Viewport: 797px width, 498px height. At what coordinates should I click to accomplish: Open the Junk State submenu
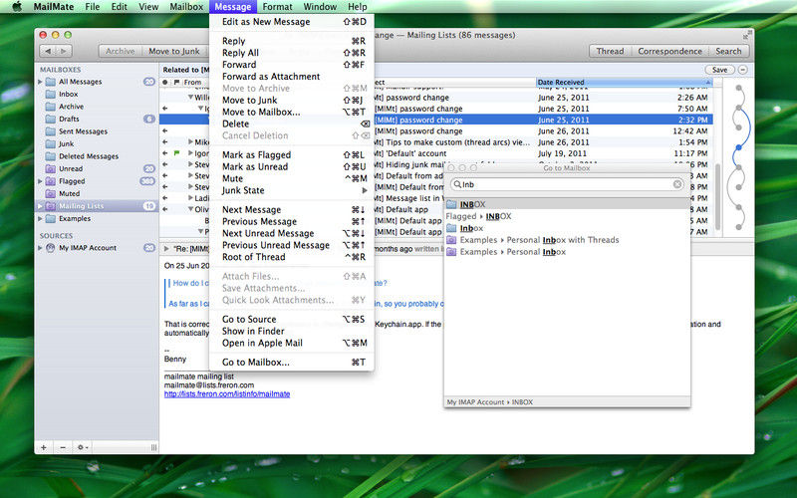click(x=292, y=190)
